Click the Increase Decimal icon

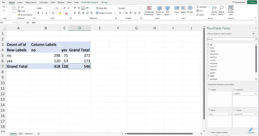pyautogui.click(x=135, y=13)
